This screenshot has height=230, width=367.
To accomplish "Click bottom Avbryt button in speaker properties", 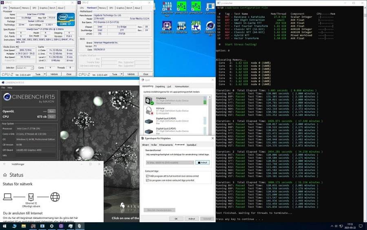I will (192, 219).
